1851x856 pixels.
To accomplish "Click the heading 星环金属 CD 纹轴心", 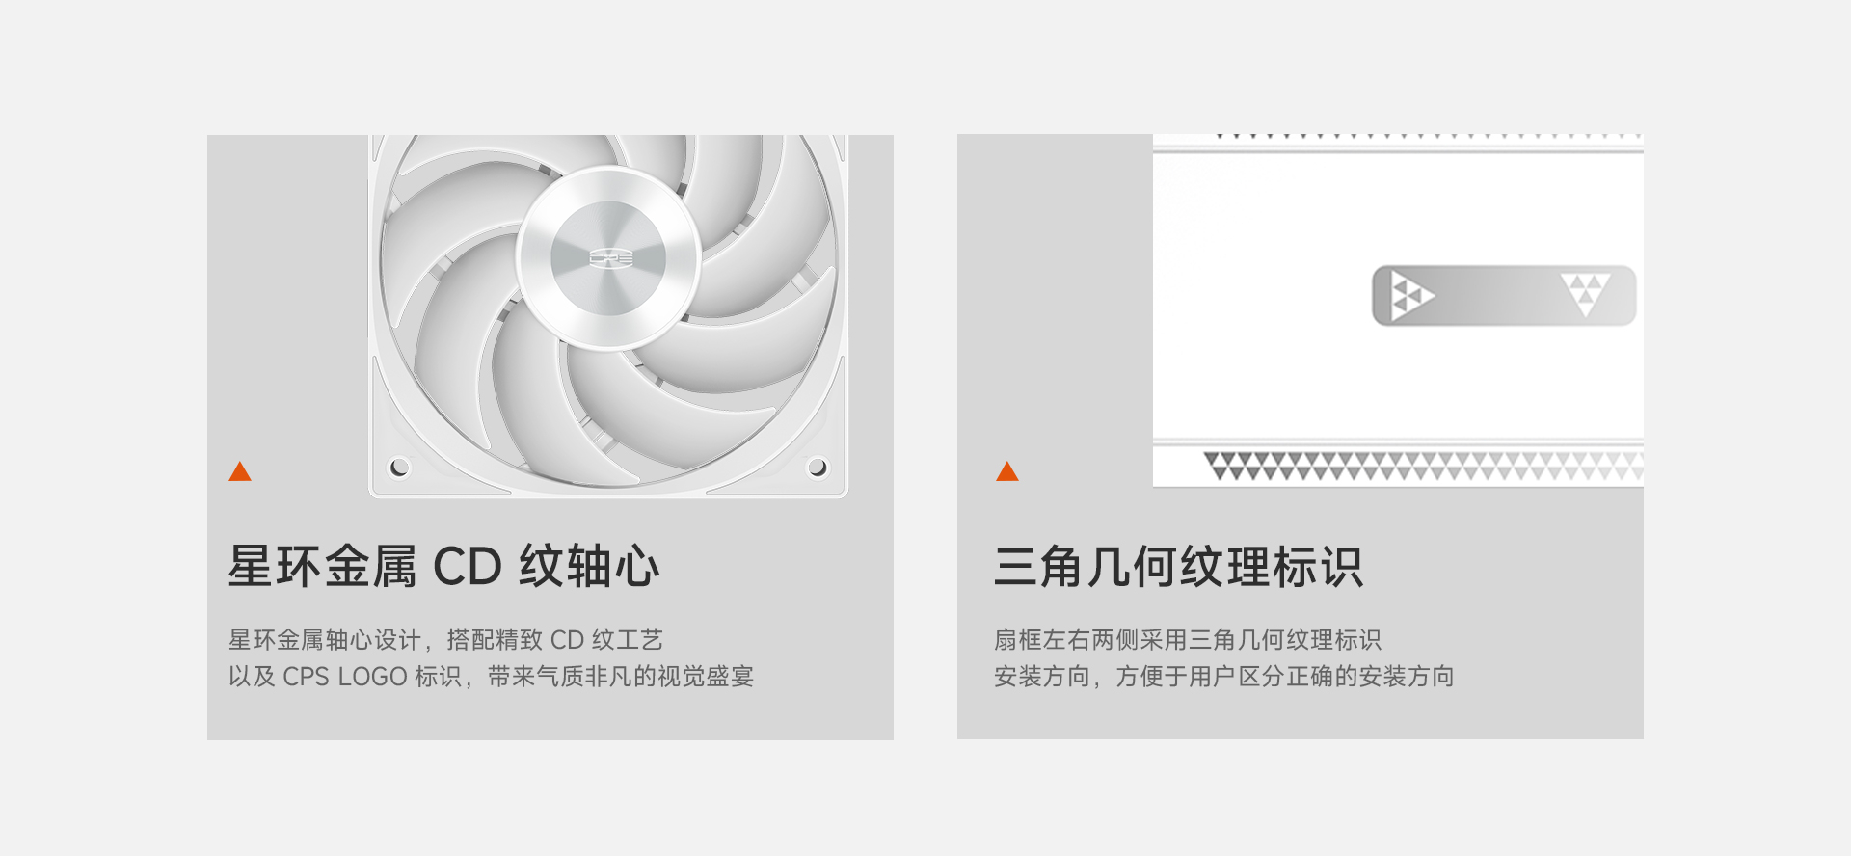I will click(443, 566).
